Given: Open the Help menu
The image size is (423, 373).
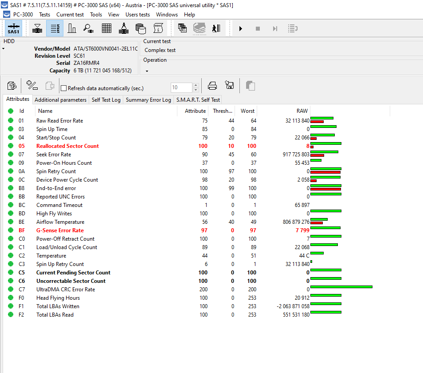Looking at the screenshot, I should coord(189,15).
